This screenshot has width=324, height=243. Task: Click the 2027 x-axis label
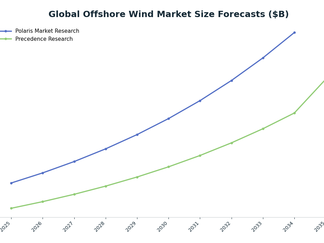69,227
